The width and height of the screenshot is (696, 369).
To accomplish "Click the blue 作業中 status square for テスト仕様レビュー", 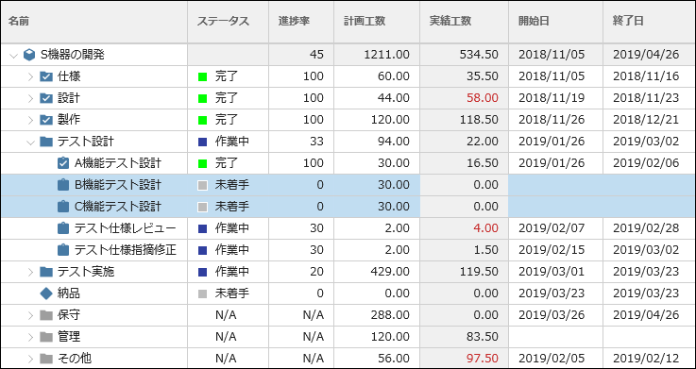I will point(202,228).
